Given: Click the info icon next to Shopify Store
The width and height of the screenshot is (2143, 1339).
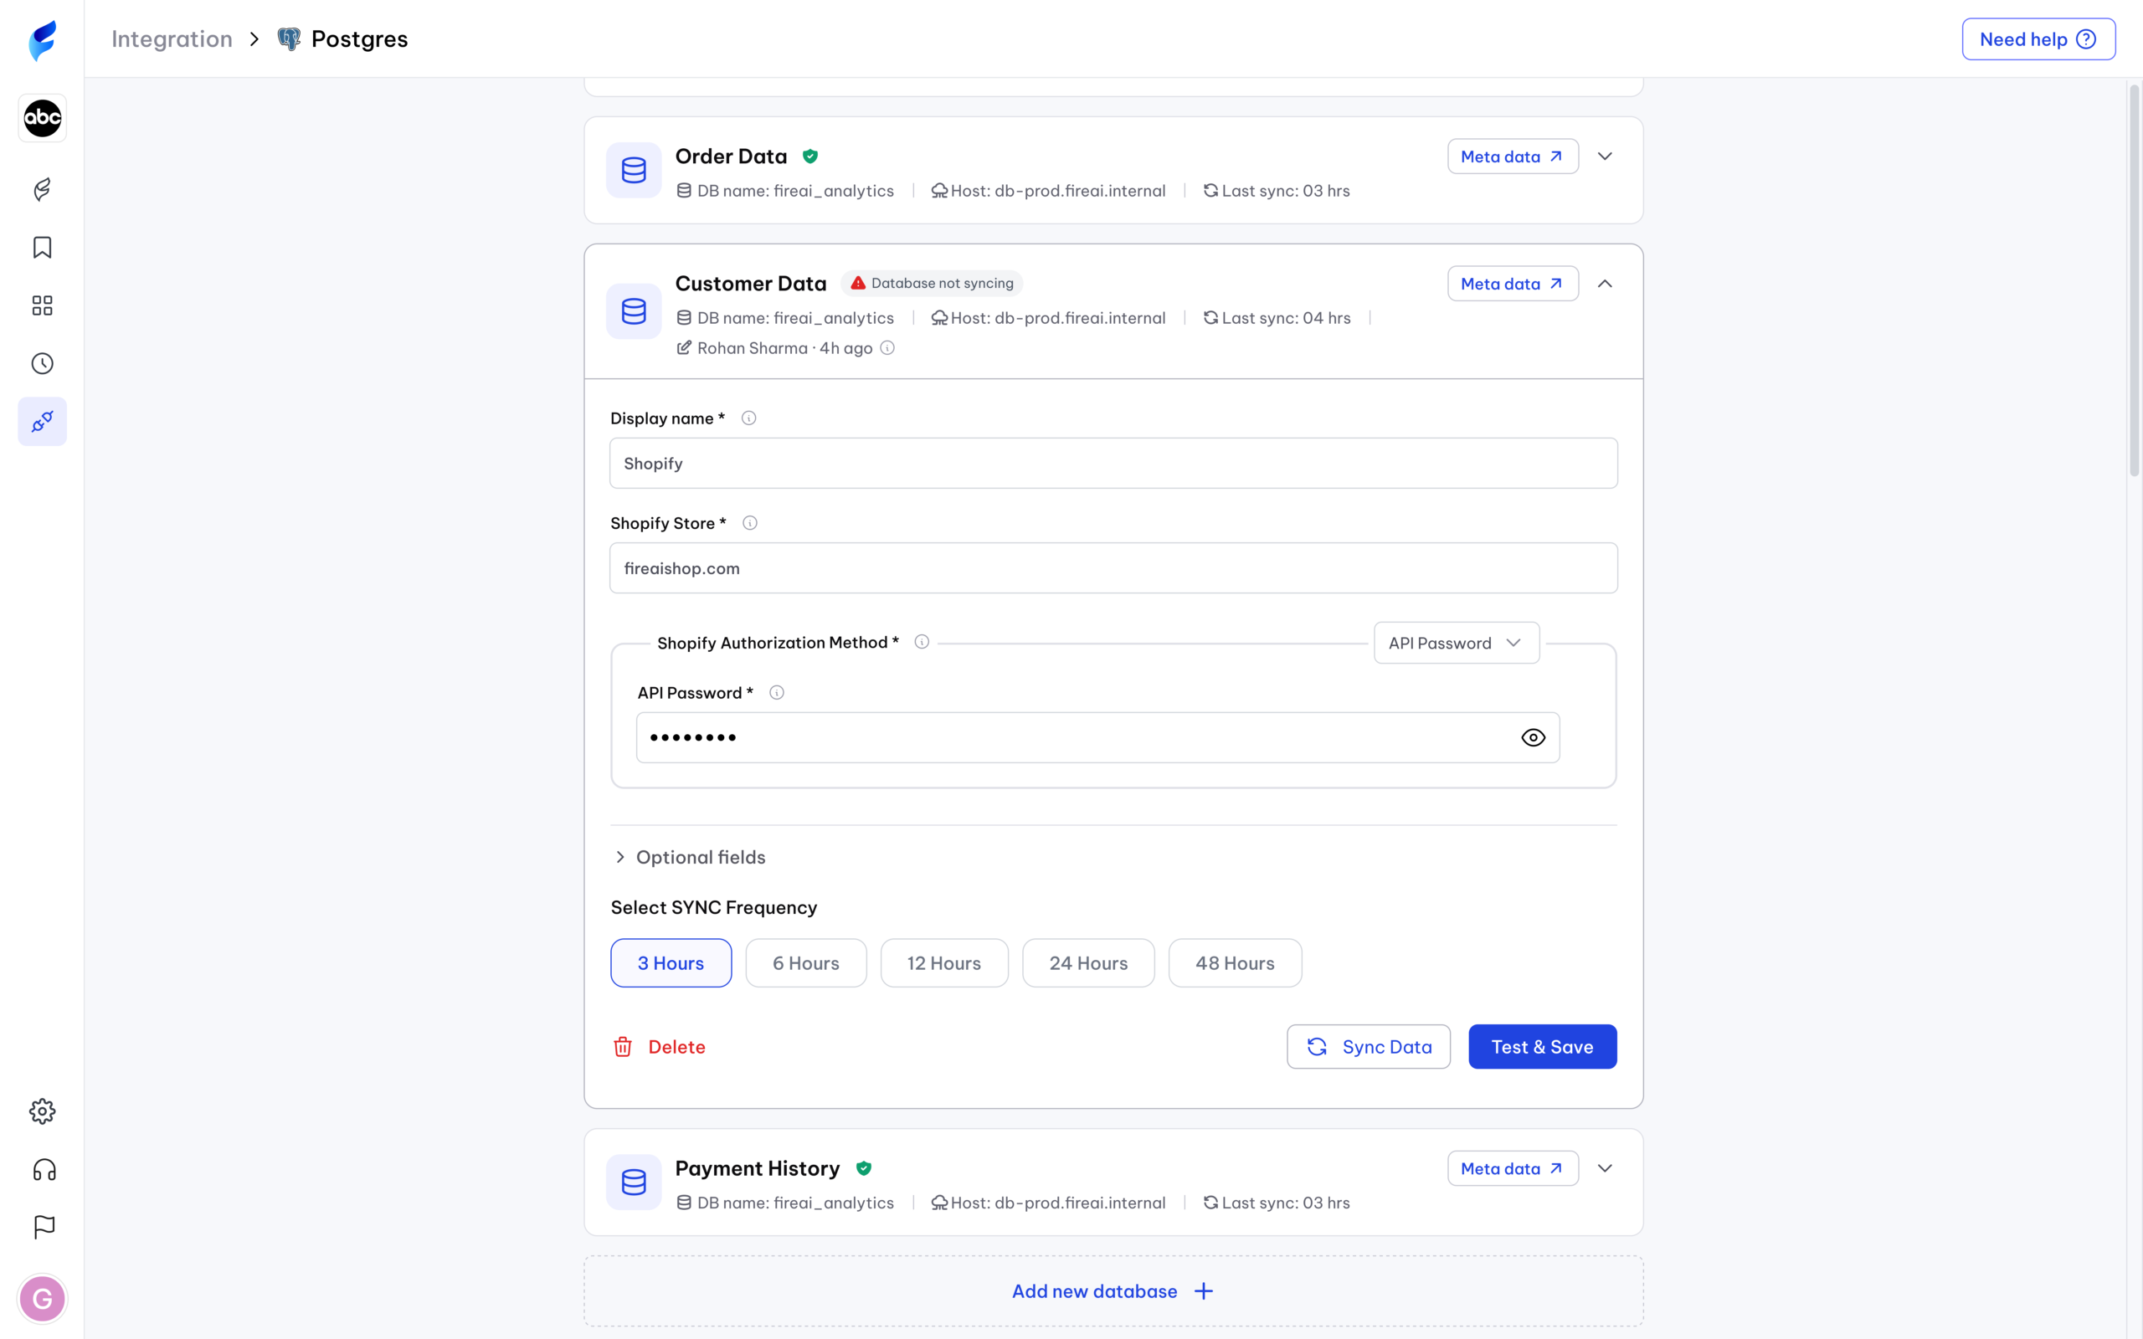Looking at the screenshot, I should pos(749,523).
